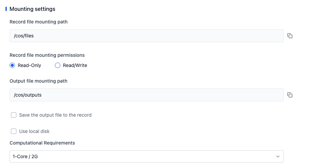Click the blue bar beside Mounting settings
The image size is (327, 167).
6,9
